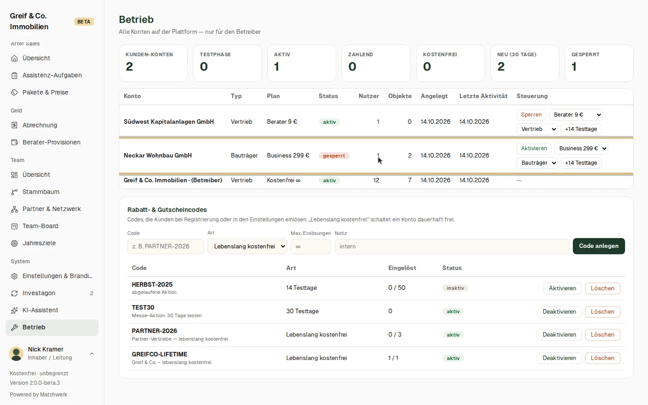648x405 pixels.
Task: Delete the GREIFCO-LIFETIME code
Action: point(603,358)
